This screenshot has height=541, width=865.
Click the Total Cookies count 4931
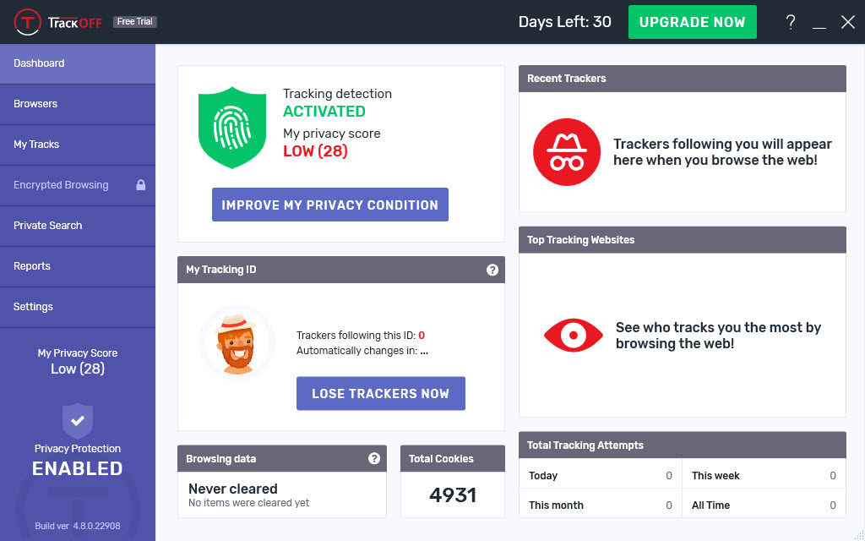453,495
